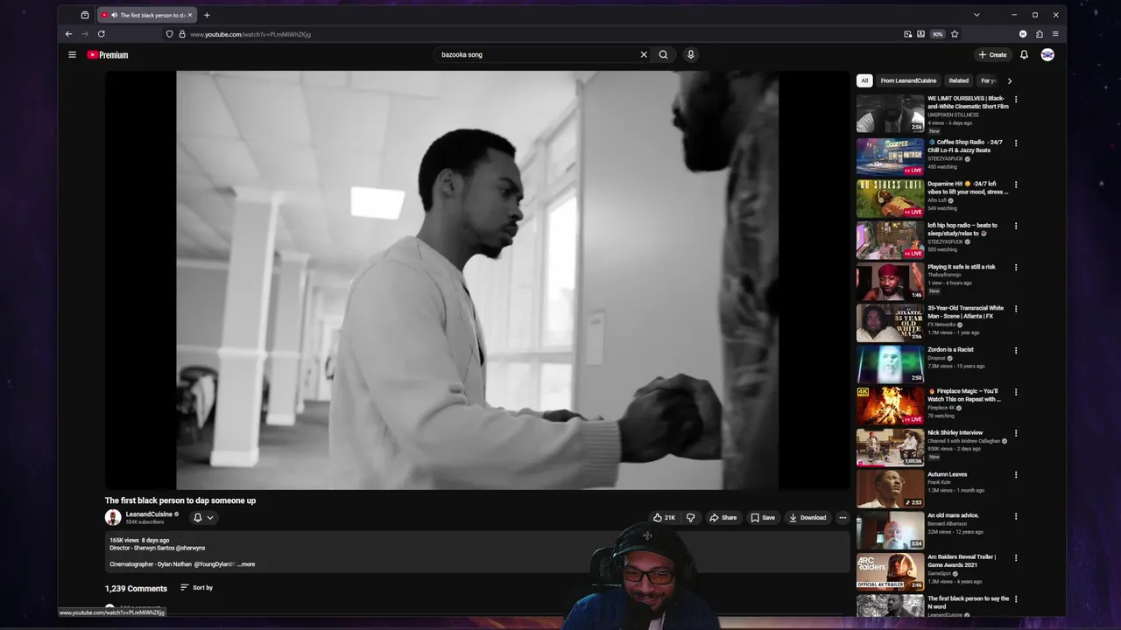The width and height of the screenshot is (1121, 630).
Task: Open browser application hamburger menu
Action: click(1055, 34)
